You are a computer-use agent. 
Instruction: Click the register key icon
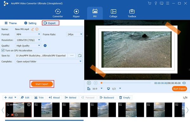[x=156, y=3]
